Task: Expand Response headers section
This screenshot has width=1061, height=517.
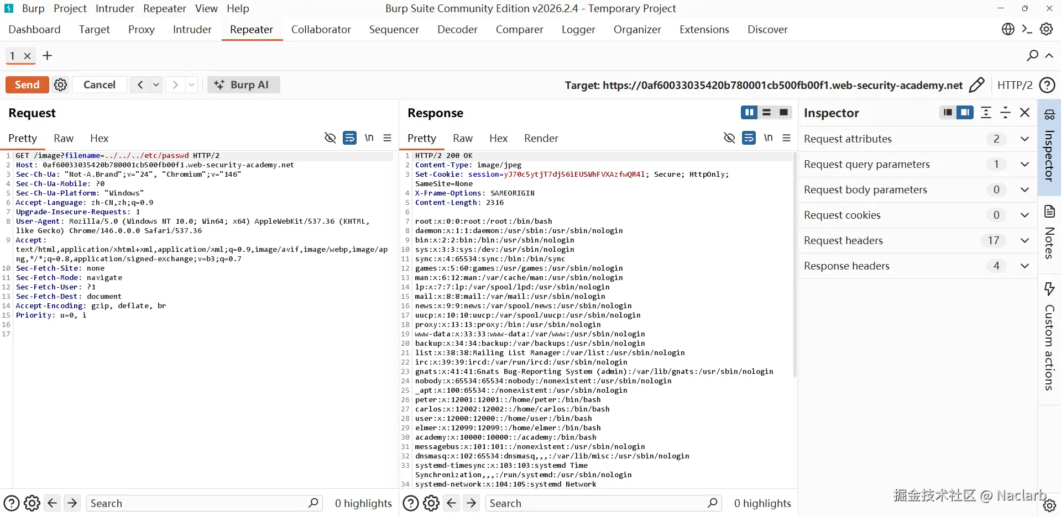Action: click(x=1025, y=266)
